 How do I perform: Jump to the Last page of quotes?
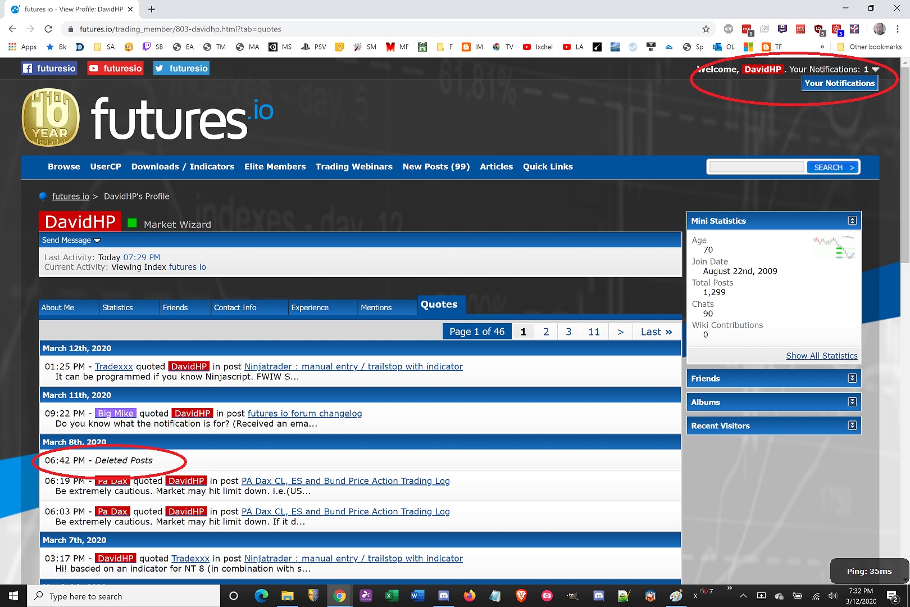point(657,332)
